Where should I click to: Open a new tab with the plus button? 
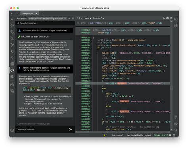coord(42,13)
